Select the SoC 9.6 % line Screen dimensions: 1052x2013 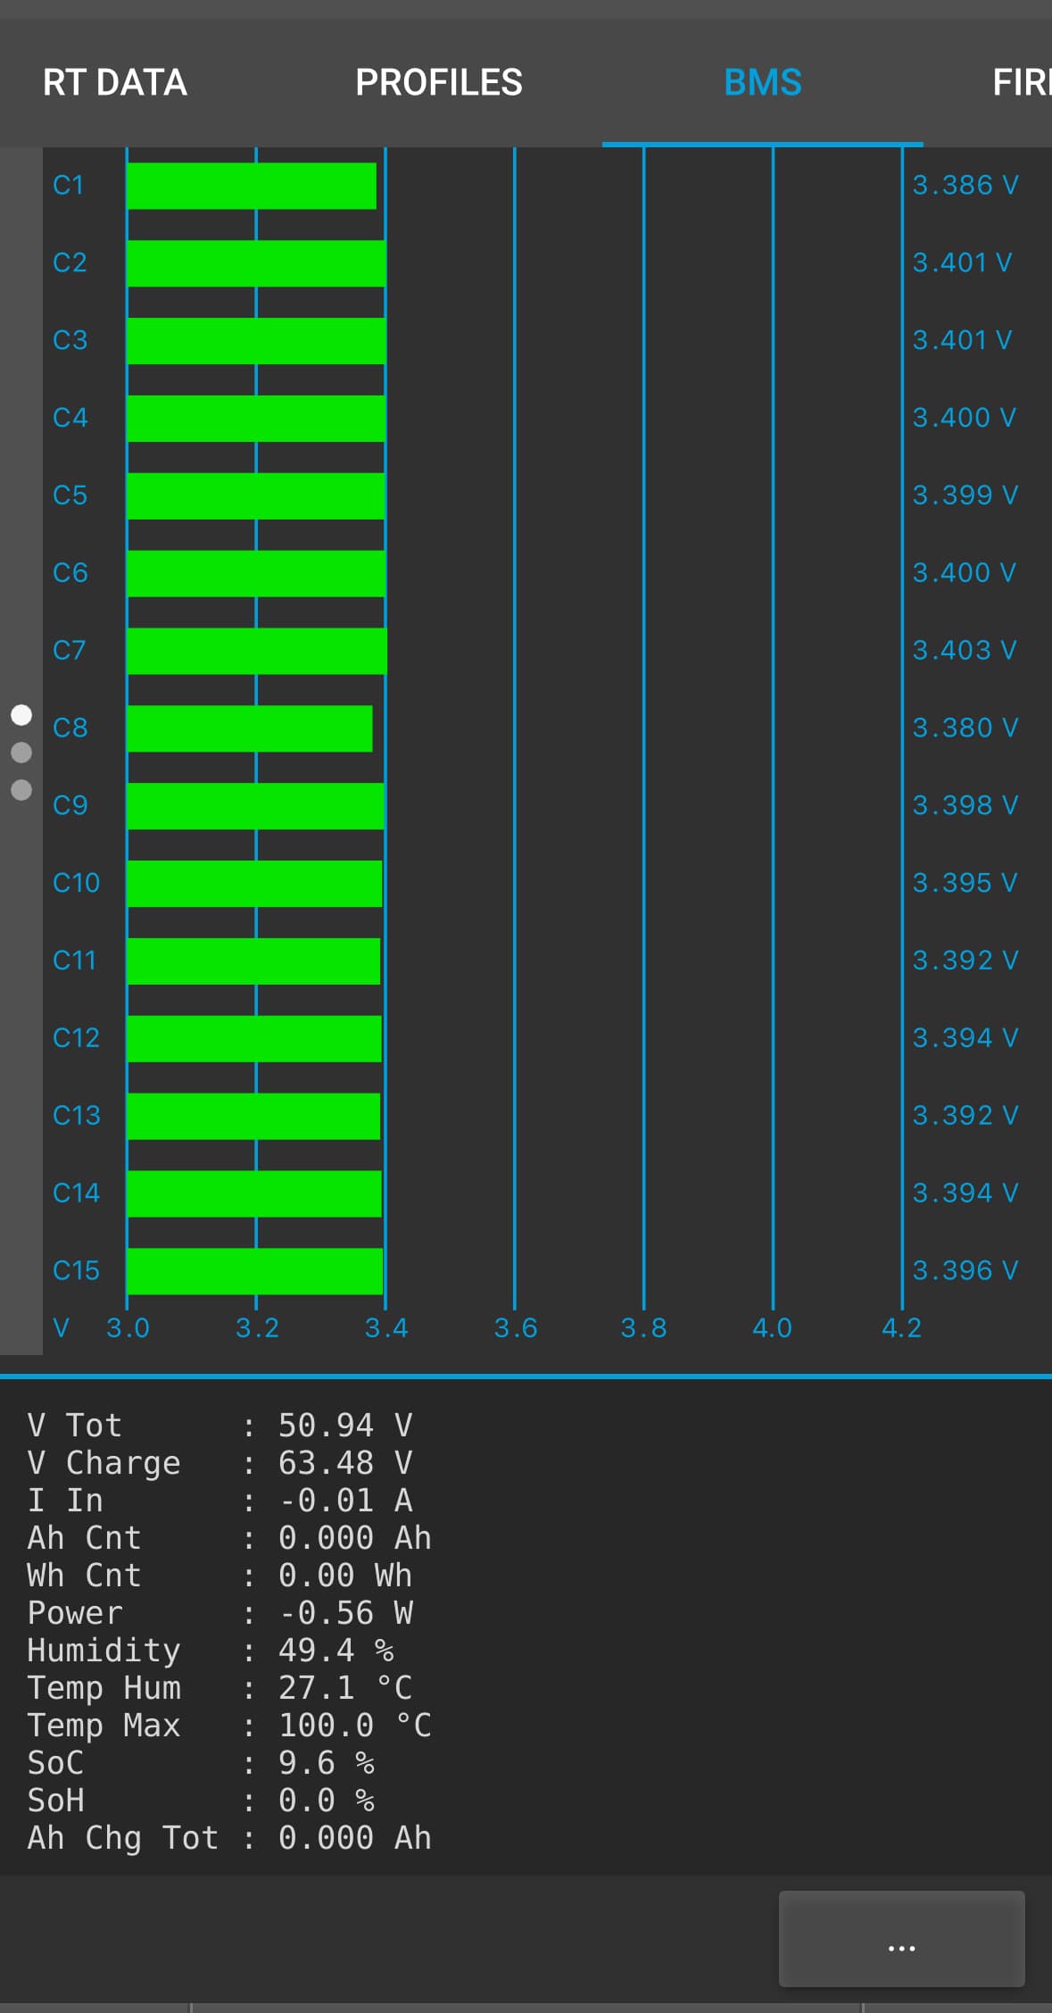pos(201,1763)
